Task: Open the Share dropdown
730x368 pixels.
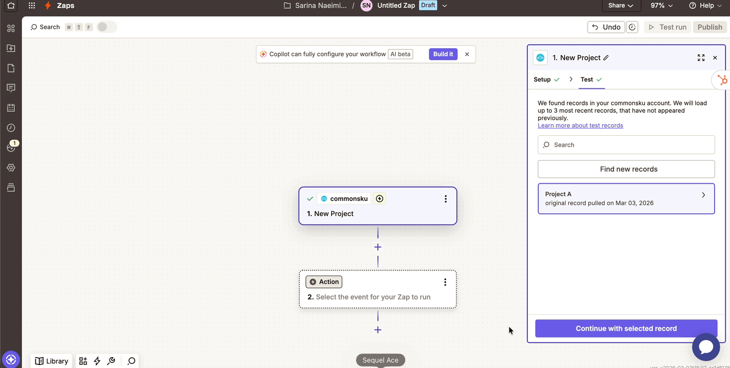Action: (621, 5)
